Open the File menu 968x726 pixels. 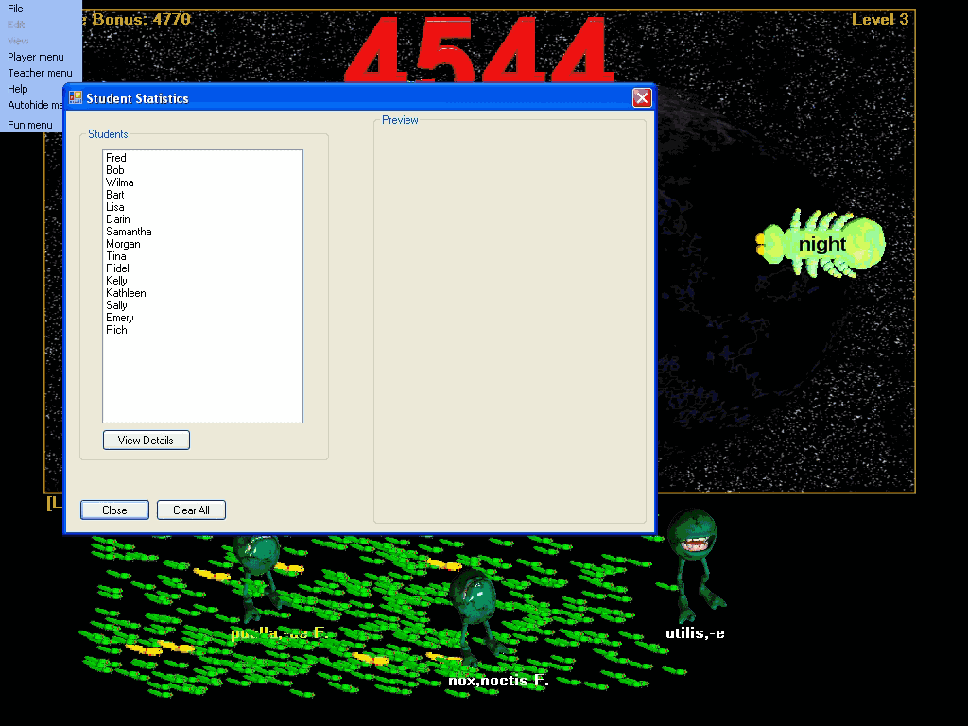click(x=16, y=9)
